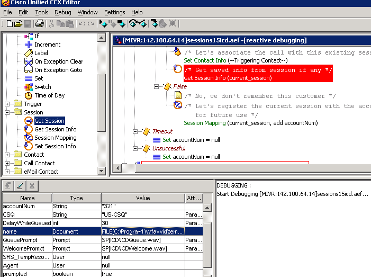The height and width of the screenshot is (277, 371).
Task: Sort variables by Type column header
Action: click(77, 198)
